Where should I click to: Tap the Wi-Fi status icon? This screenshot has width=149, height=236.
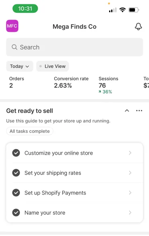[123, 10]
